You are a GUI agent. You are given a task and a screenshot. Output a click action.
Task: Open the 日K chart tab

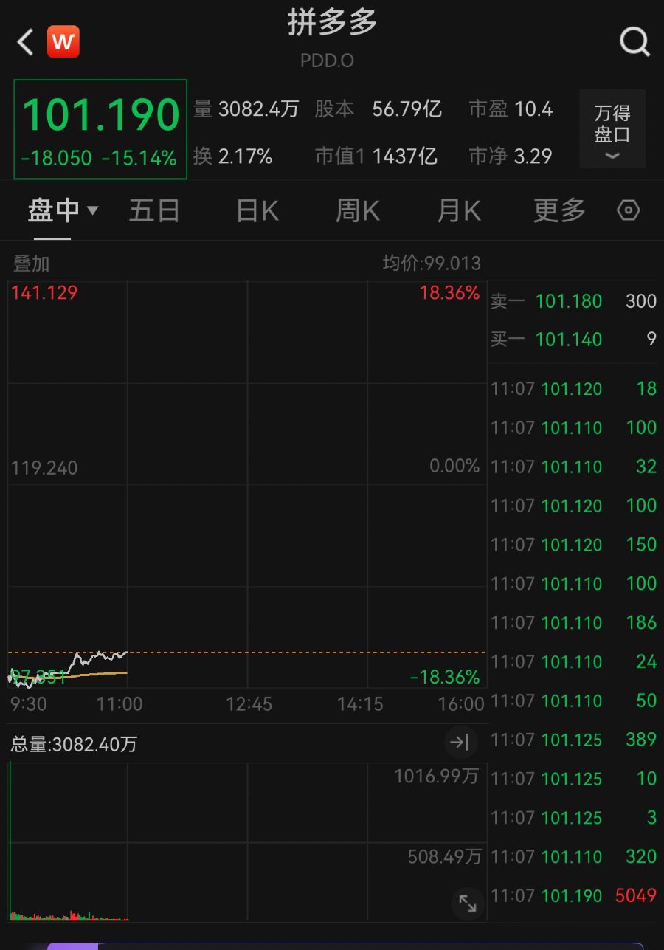click(257, 211)
